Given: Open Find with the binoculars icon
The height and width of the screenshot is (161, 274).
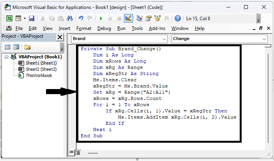Looking at the screenshot, I should [69, 18].
